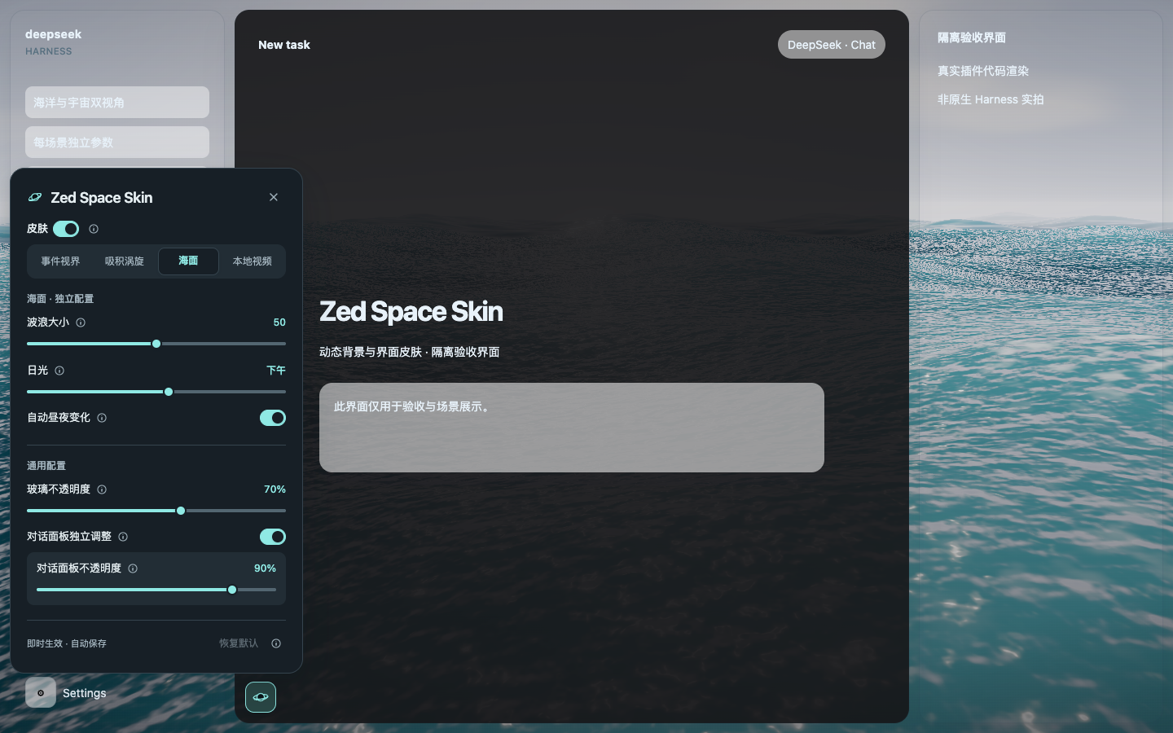Open the info icon next to 皮肤 toggle
This screenshot has width=1173, height=733.
(x=94, y=229)
